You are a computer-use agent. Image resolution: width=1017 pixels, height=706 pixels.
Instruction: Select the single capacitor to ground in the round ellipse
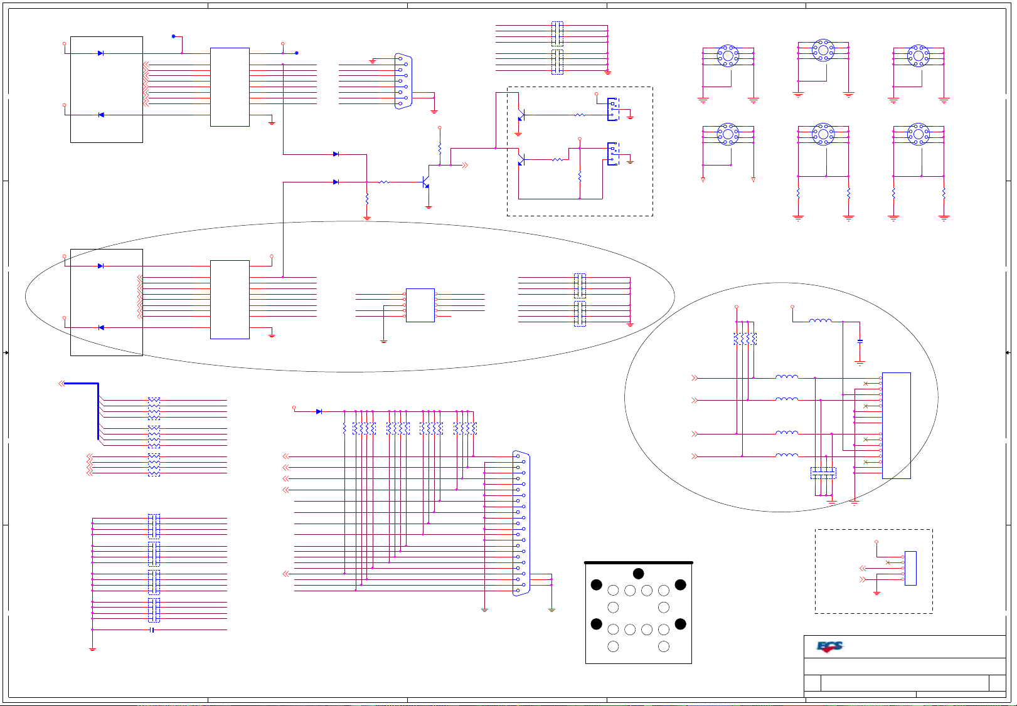(860, 341)
